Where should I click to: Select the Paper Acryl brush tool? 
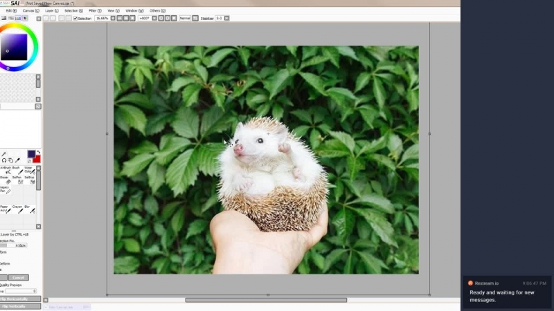6,209
